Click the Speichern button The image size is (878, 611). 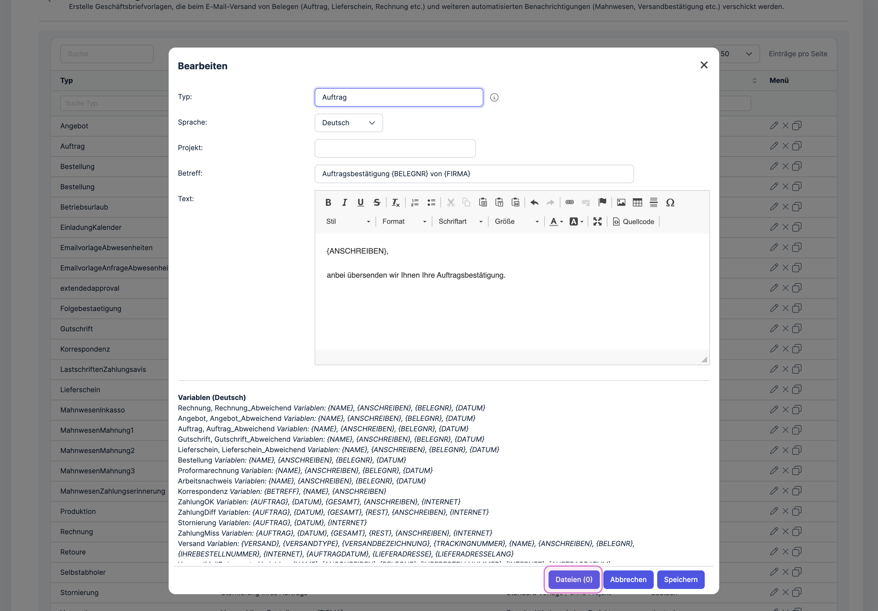(680, 579)
